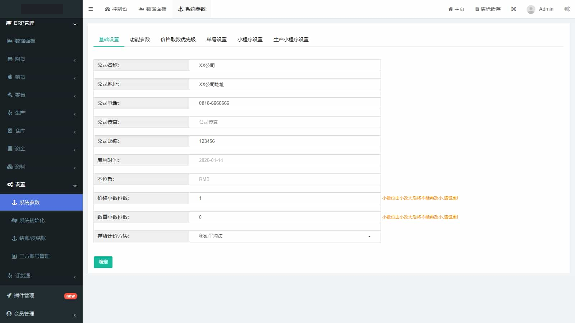
Task: Open the 存货计价方法 inventory valuation dropdown
Action: click(x=369, y=236)
